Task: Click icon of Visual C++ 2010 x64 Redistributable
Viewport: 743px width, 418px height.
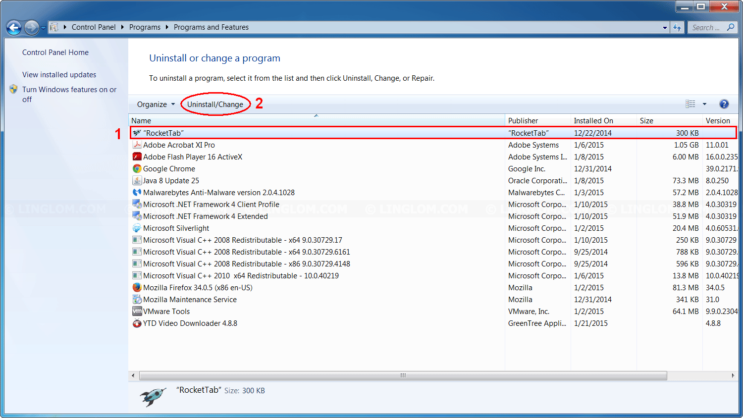Action: [x=137, y=275]
